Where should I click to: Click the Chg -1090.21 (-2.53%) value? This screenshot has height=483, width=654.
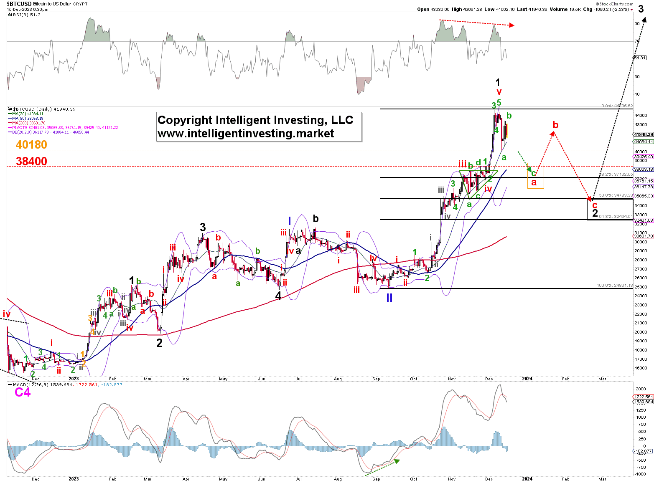(x=607, y=9)
